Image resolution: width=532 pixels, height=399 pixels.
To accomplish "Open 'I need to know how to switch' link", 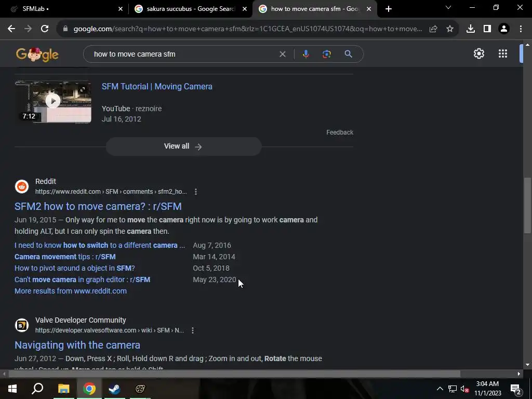I will [100, 245].
